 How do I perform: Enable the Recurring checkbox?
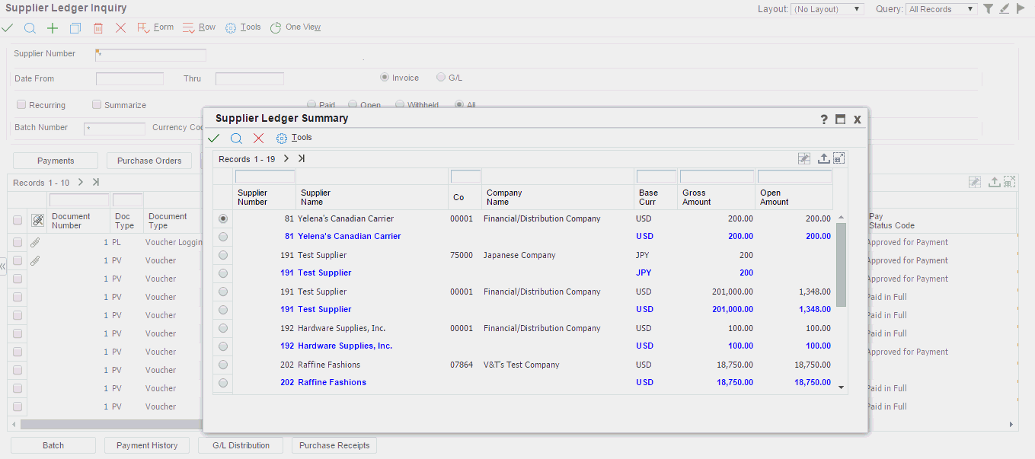pos(21,105)
